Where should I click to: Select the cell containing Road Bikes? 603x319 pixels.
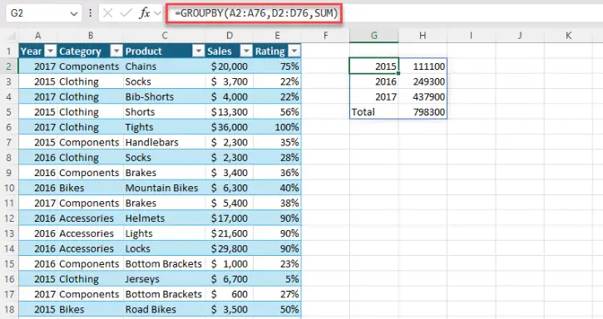pyautogui.click(x=165, y=309)
